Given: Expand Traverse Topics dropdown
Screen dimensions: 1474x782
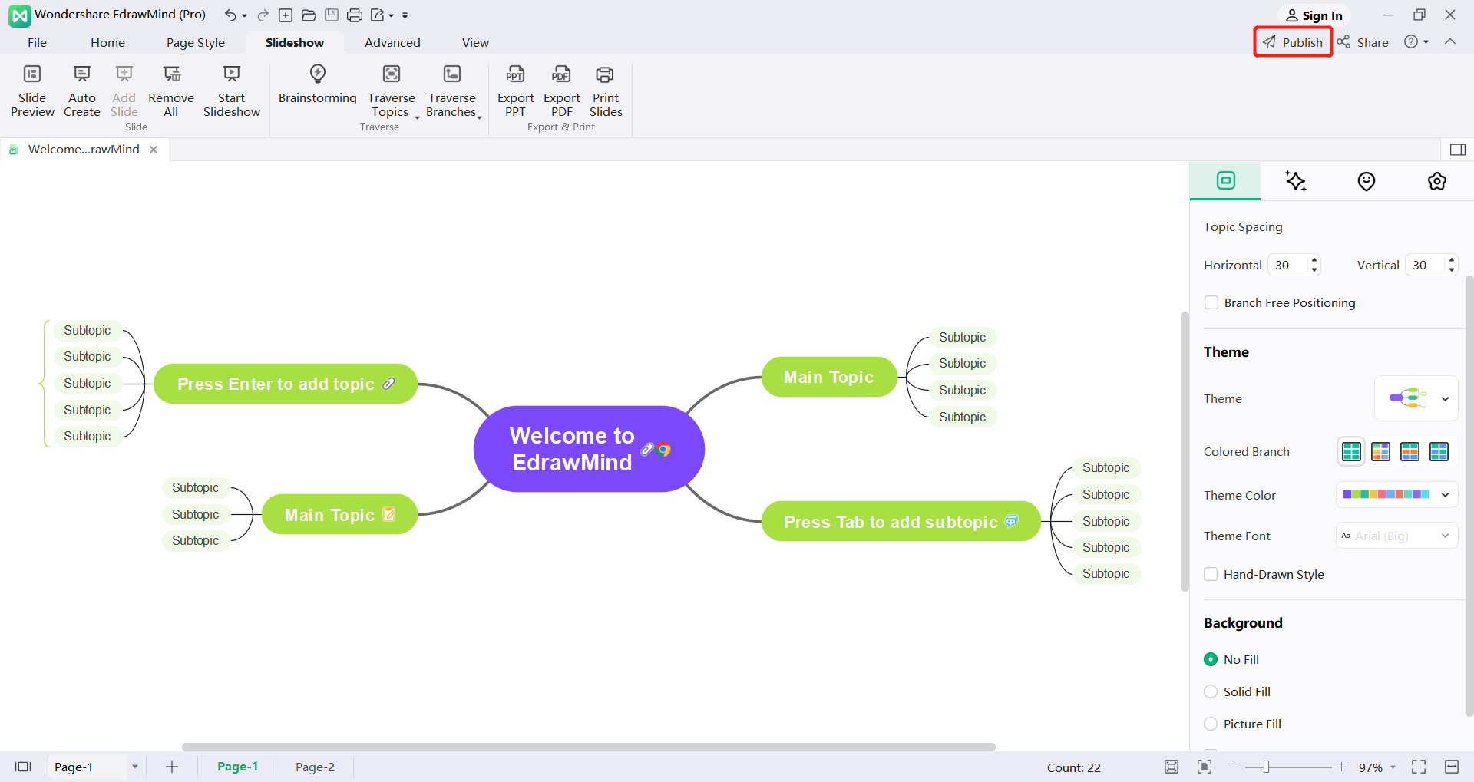Looking at the screenshot, I should (x=417, y=117).
